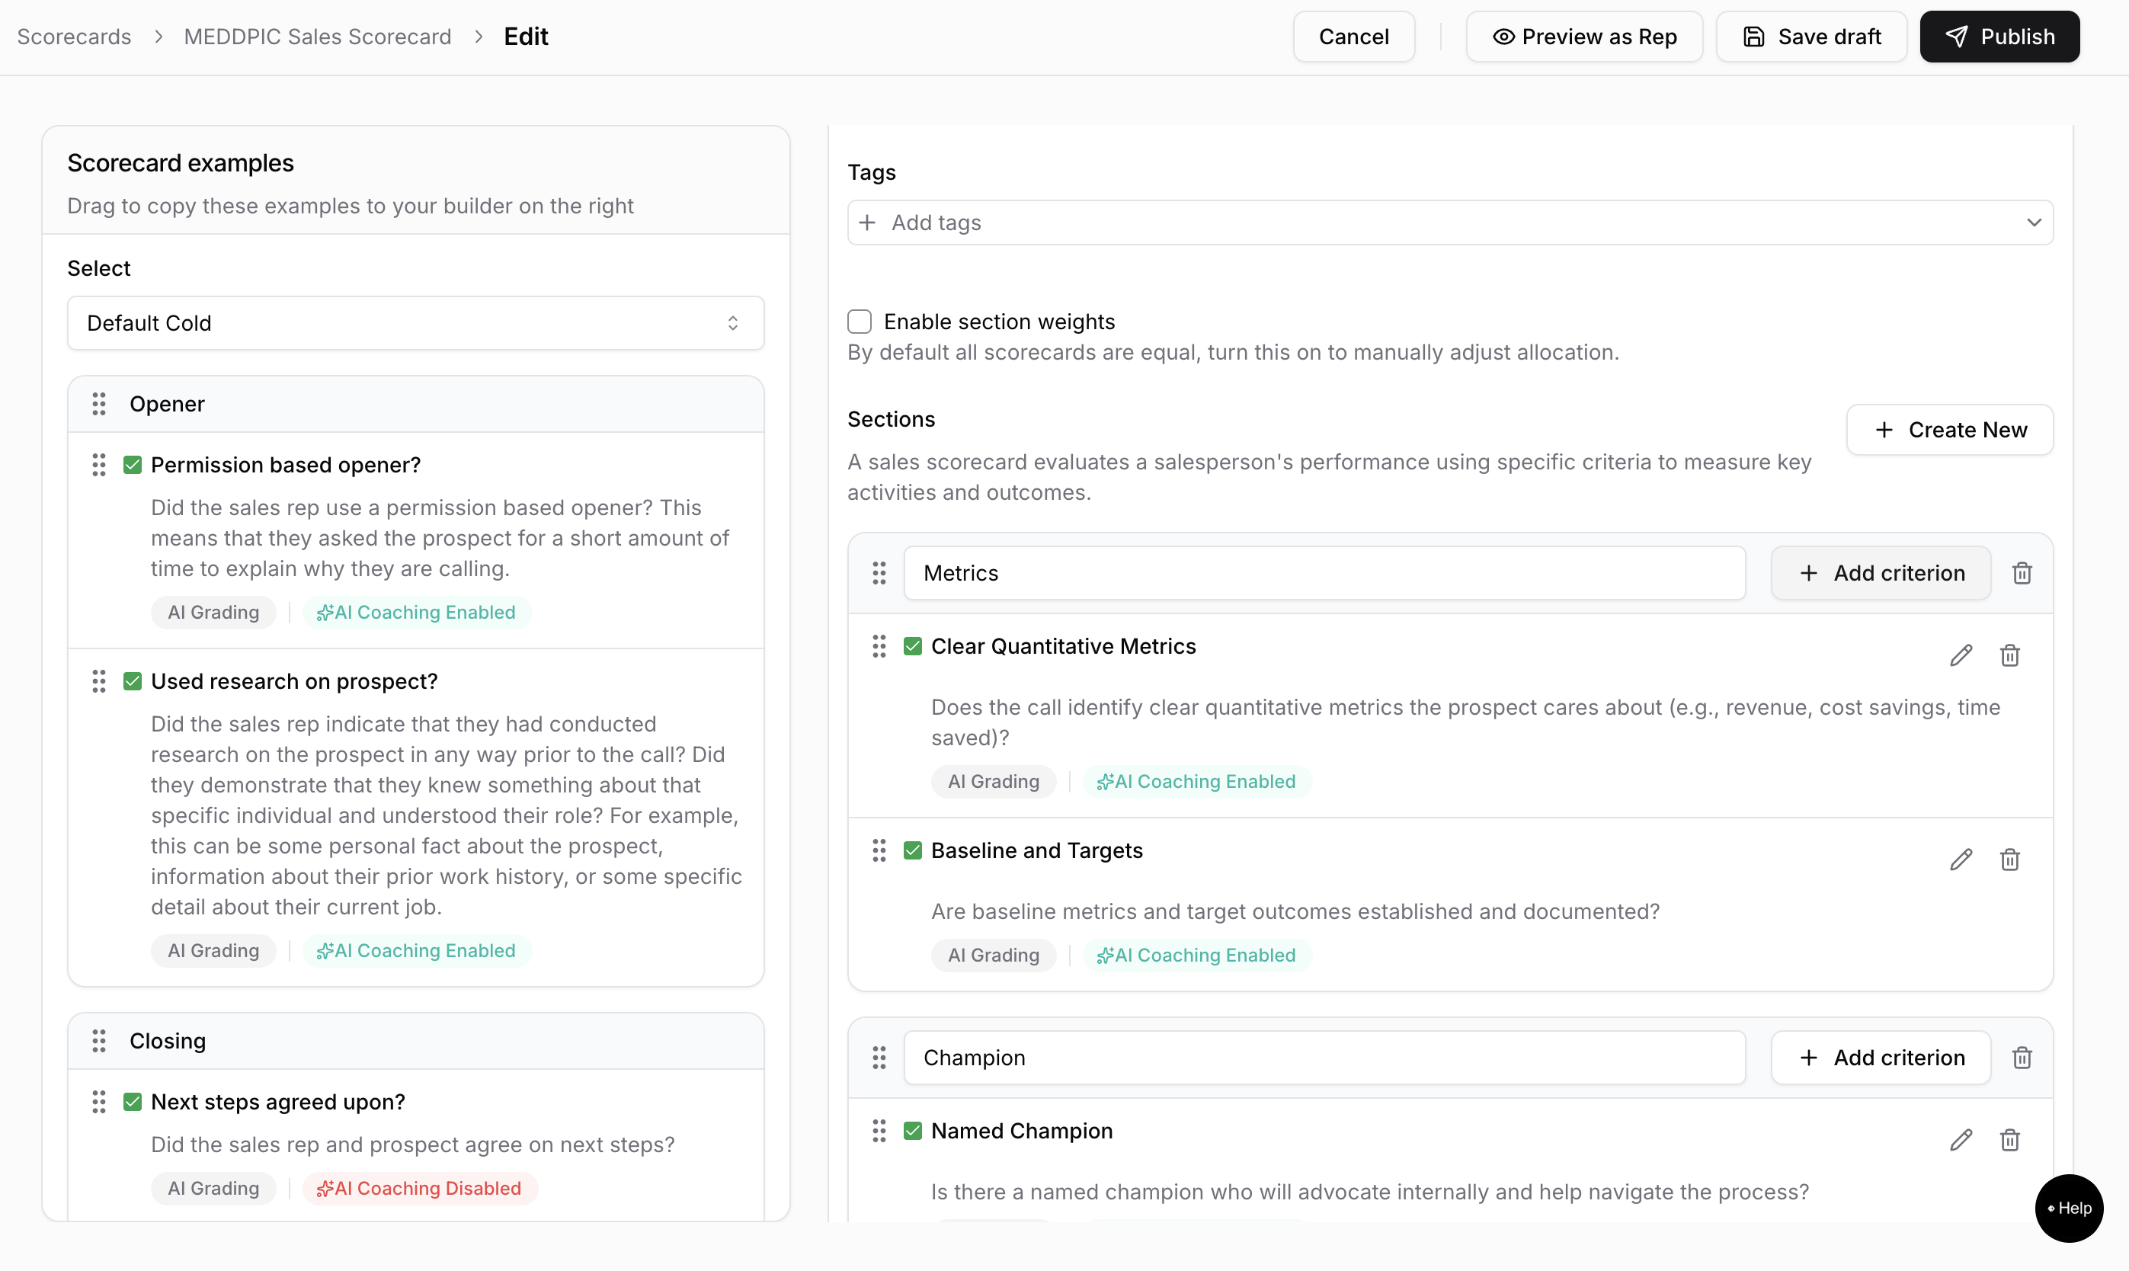Viewport: 2129px width, 1271px height.
Task: Toggle Used research on prospect checkbox
Action: 133,682
